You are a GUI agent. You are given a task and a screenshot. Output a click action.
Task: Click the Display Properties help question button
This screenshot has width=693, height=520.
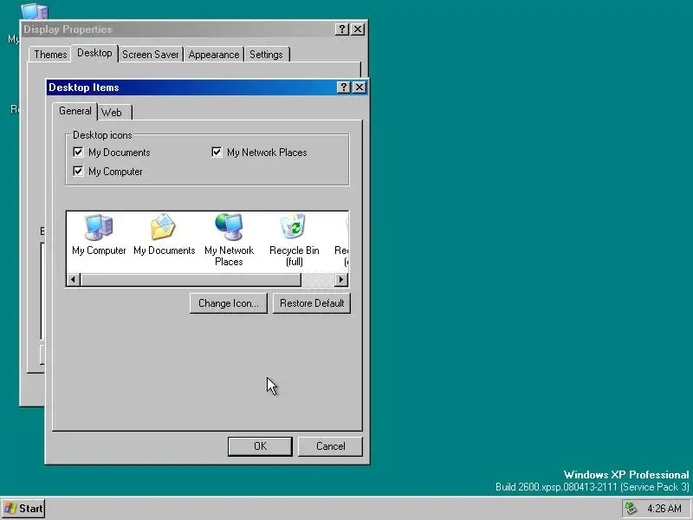coord(341,29)
